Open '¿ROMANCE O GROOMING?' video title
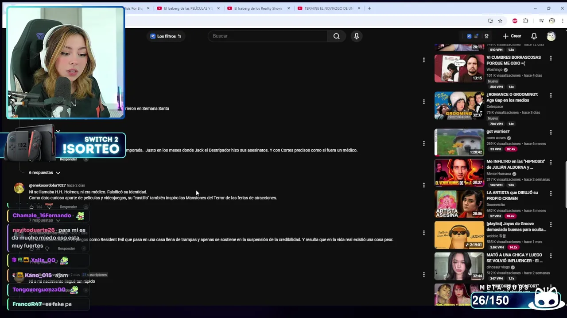Viewport: 567px width, 318px height. point(513,97)
